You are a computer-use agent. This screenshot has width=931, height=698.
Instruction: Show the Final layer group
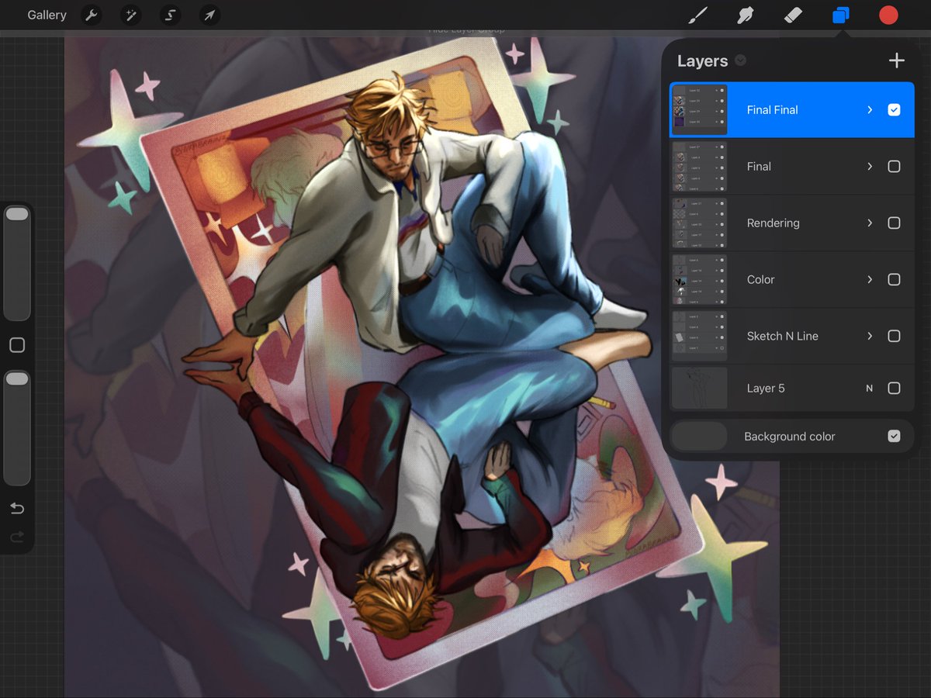tap(894, 166)
